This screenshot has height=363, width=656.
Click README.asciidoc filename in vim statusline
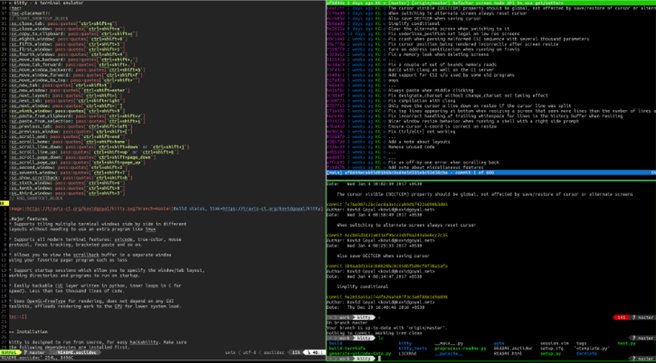76,353
